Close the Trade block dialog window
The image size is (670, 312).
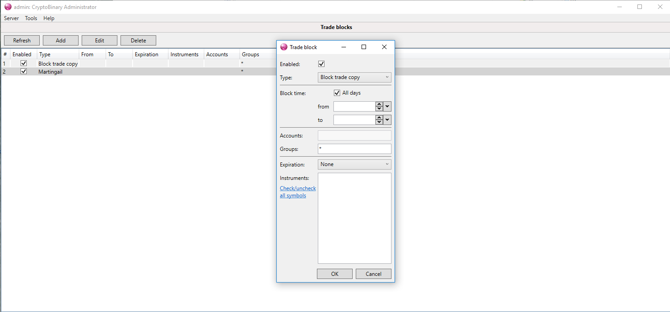384,47
